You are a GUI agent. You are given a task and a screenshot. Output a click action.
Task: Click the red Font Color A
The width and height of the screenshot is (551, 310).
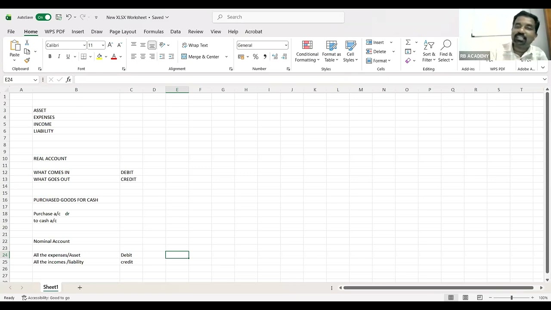tap(114, 56)
